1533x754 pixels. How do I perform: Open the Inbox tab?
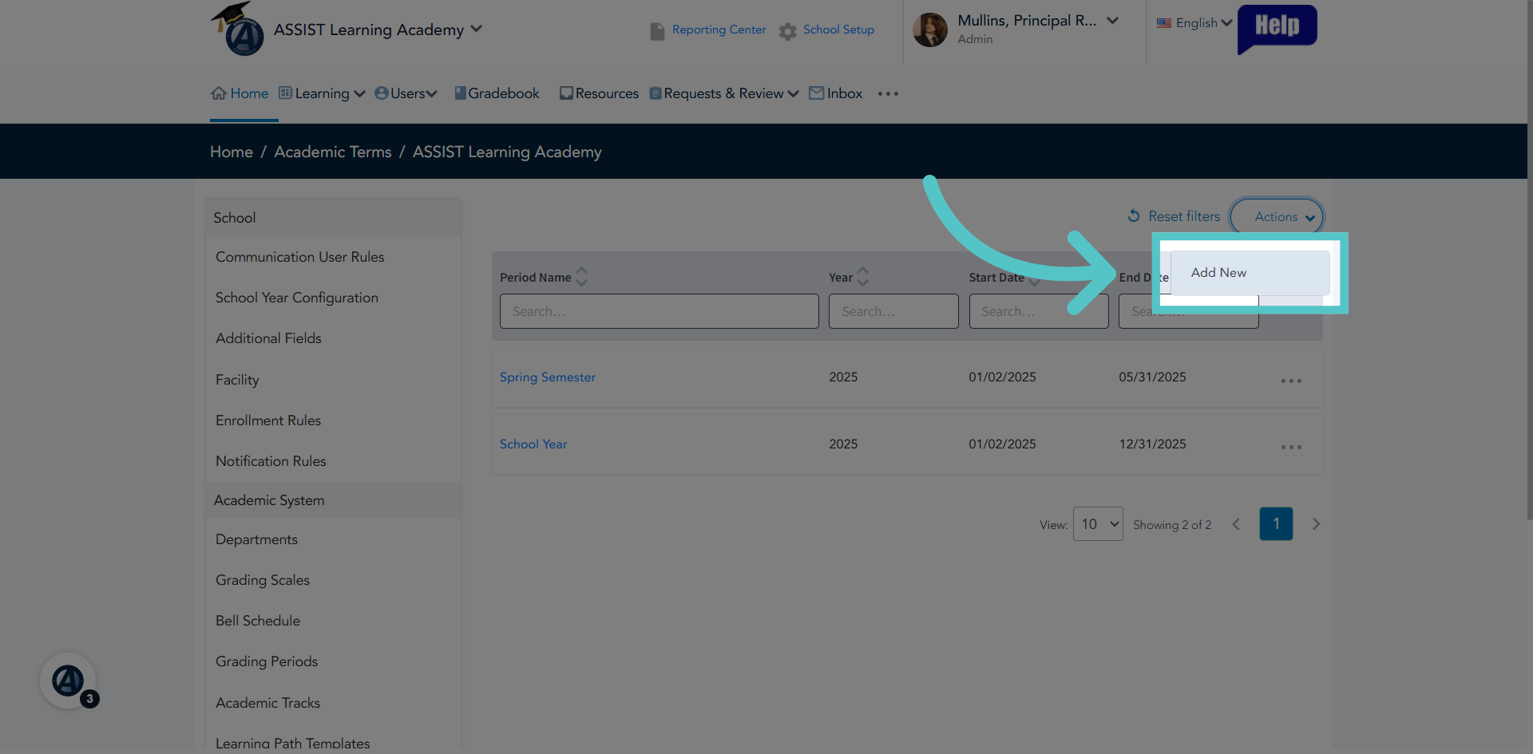pos(836,93)
